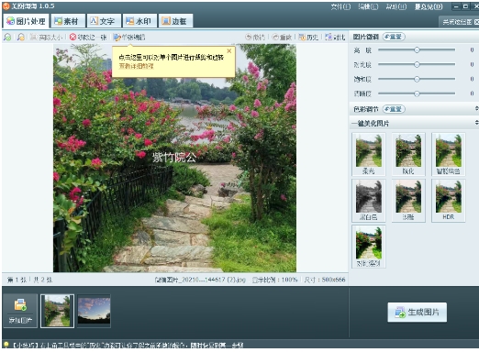
Task: Select the sunset sky thumbnail in filmstrip
Action: (x=94, y=311)
